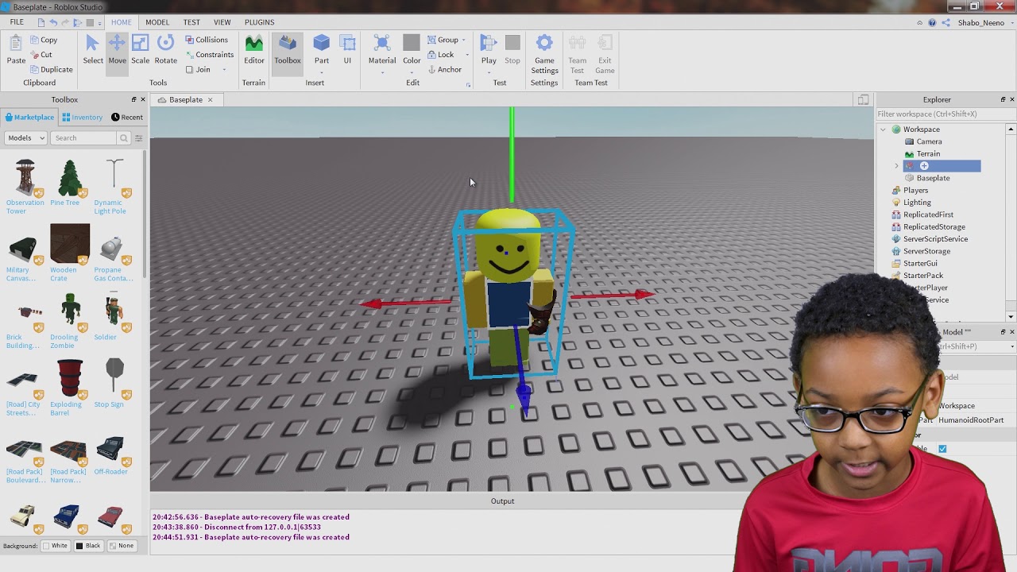The image size is (1017, 572).
Task: Switch to Toolbox Inventory tab
Action: coord(83,118)
